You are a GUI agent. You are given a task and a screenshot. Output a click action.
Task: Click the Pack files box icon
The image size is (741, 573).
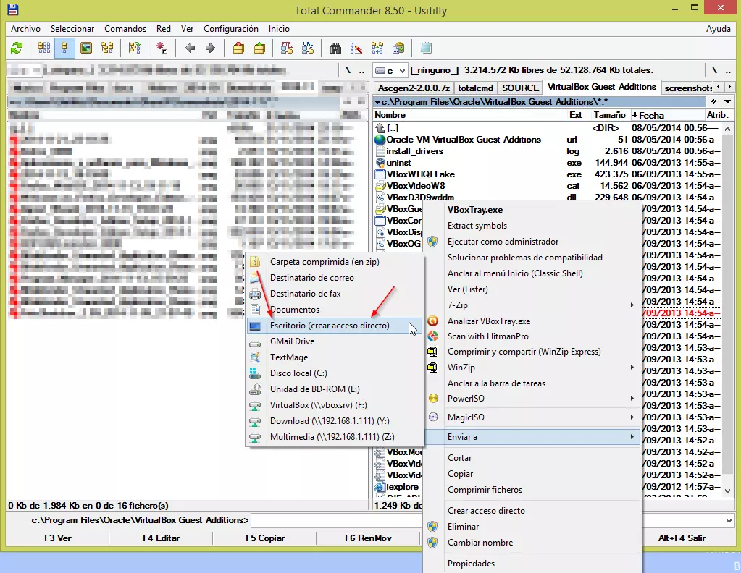point(238,48)
